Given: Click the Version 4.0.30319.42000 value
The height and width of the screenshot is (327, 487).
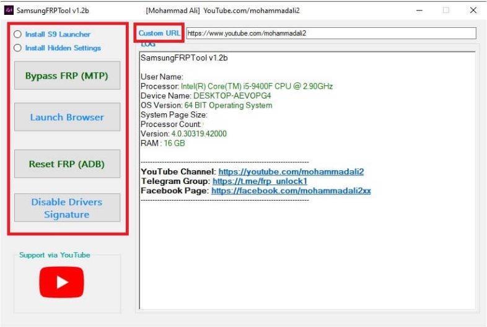Looking at the screenshot, I should point(199,134).
